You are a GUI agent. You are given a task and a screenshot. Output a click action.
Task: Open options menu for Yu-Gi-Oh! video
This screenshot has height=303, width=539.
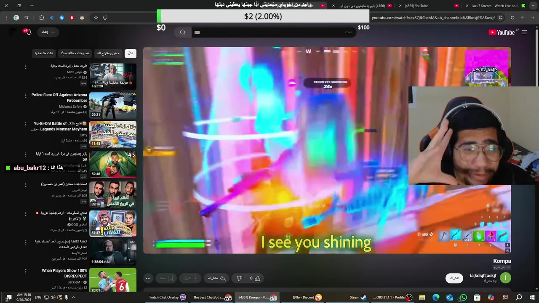[x=26, y=124]
